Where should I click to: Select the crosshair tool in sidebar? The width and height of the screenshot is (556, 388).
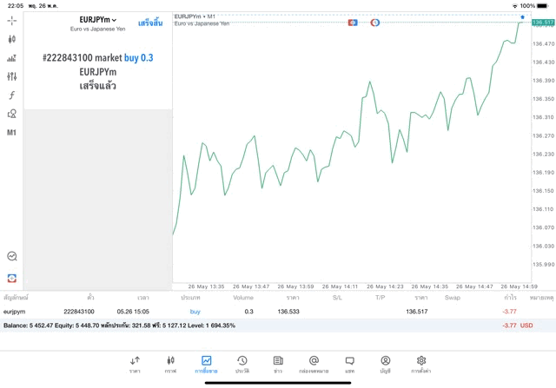click(12, 20)
